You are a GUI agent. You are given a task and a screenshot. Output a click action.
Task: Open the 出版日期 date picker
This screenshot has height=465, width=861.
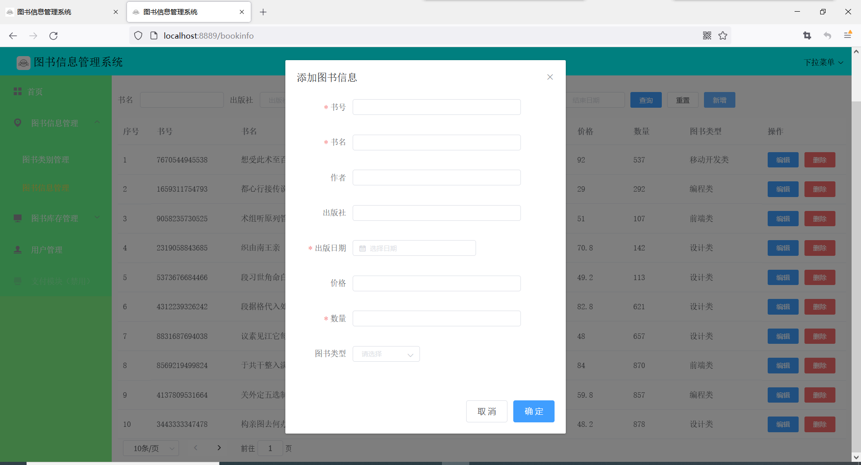[414, 248]
